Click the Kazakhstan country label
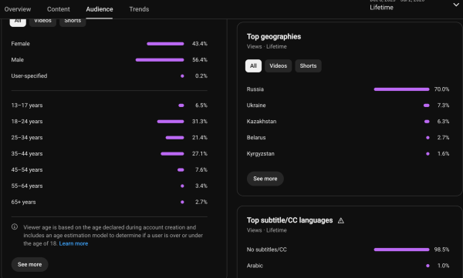 262,122
